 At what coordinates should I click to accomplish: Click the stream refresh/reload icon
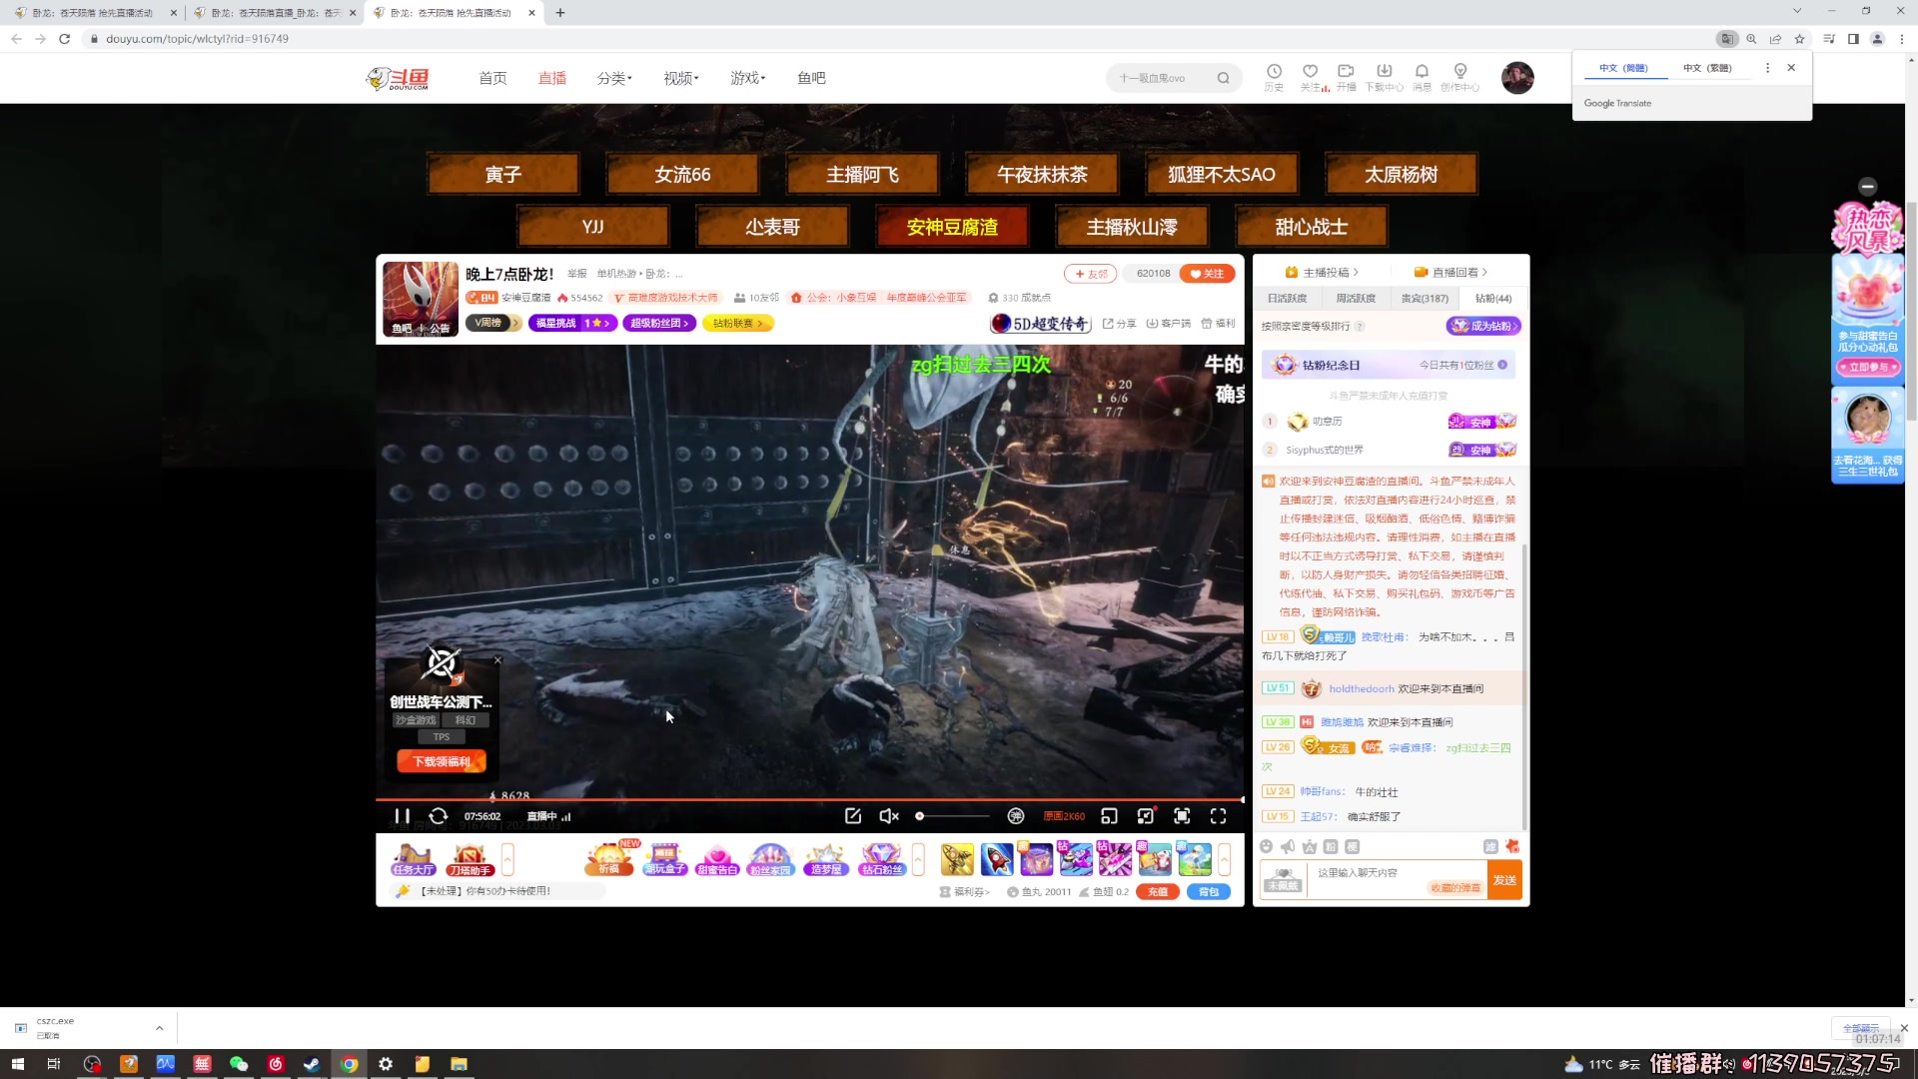(x=438, y=816)
